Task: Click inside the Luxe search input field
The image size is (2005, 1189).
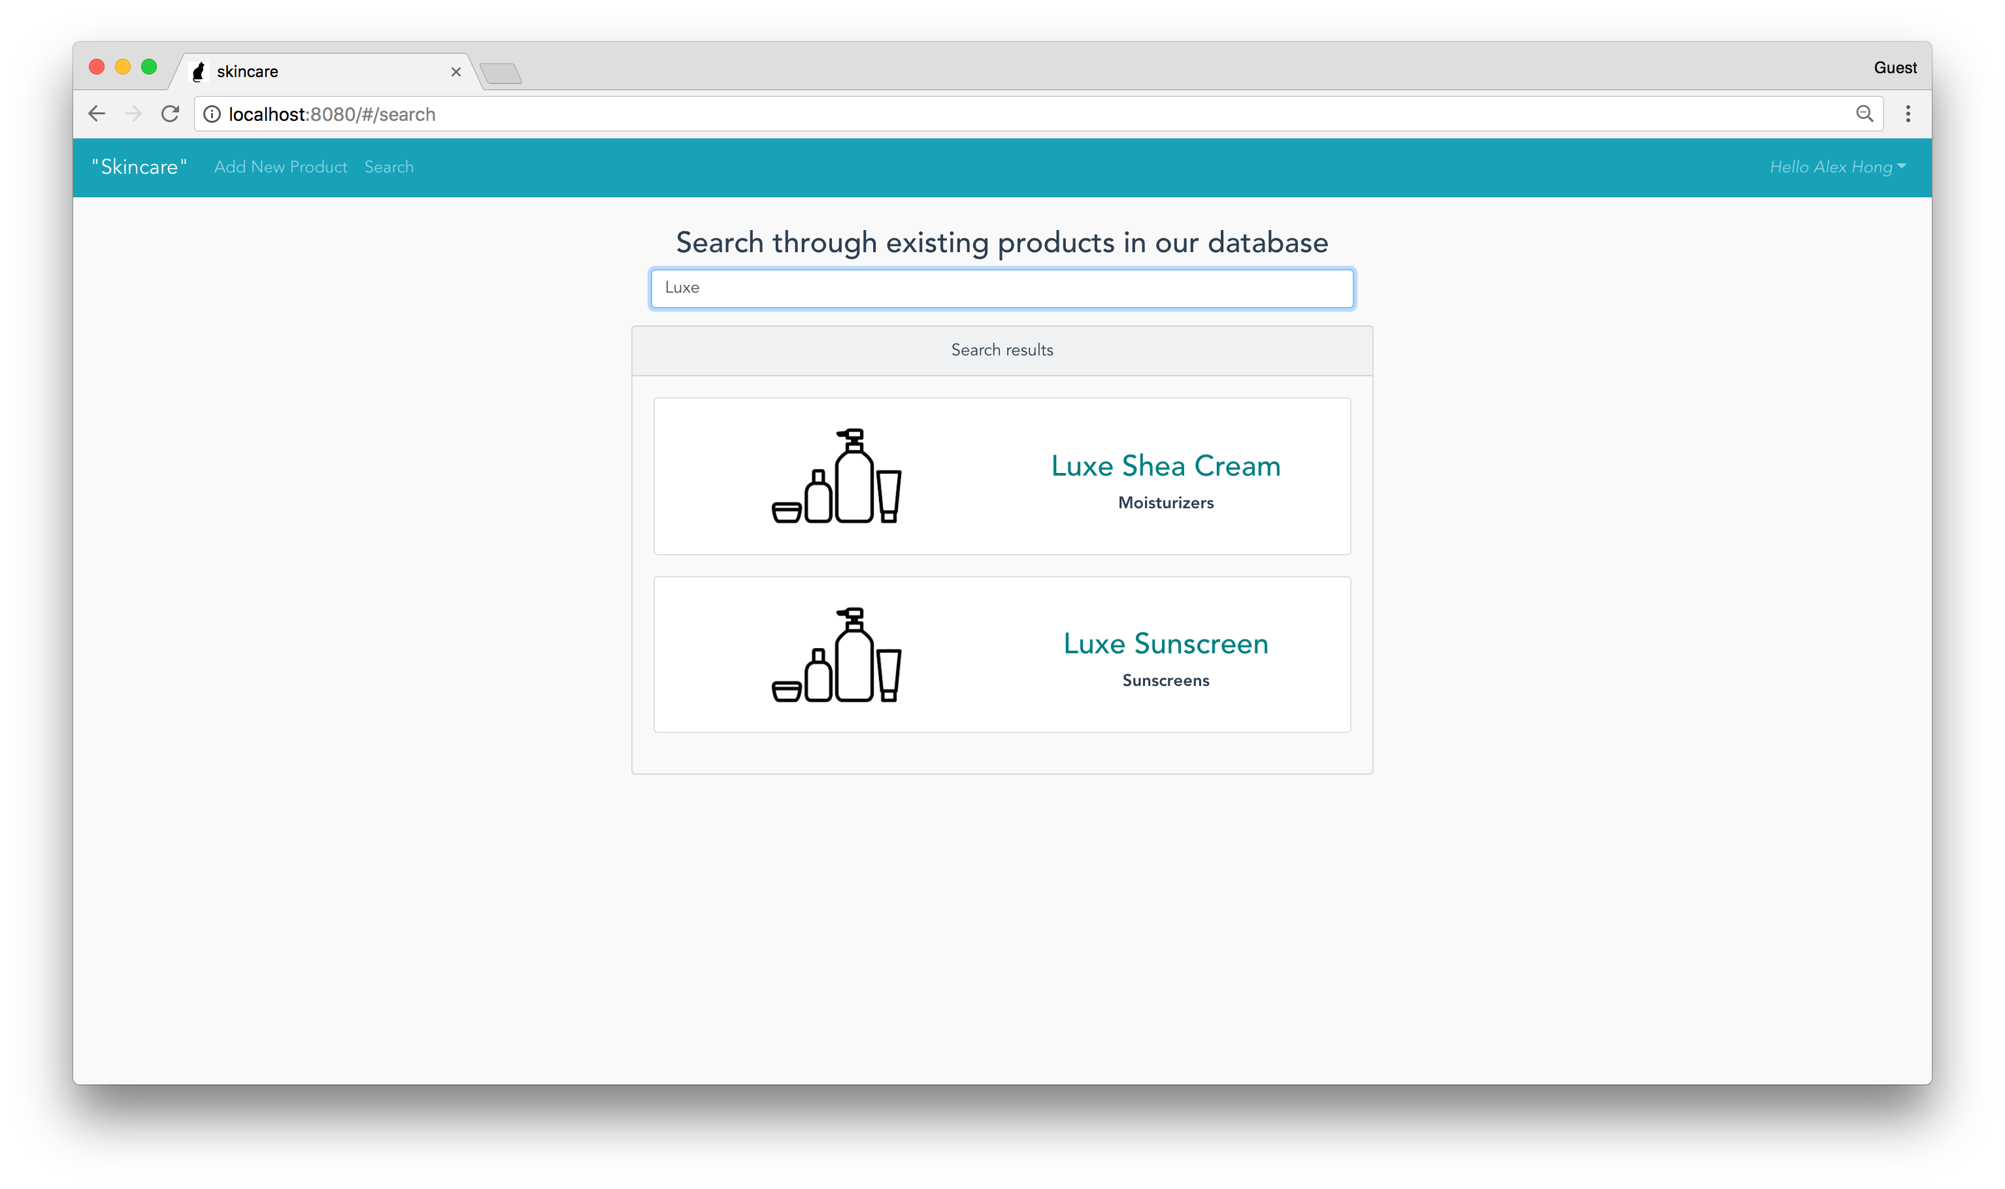Action: tap(1001, 287)
